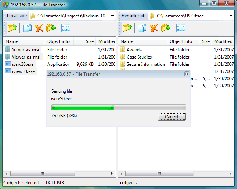The width and height of the screenshot is (237, 189).
Task: Click remote side Up Folder icon
Action: tap(127, 28)
